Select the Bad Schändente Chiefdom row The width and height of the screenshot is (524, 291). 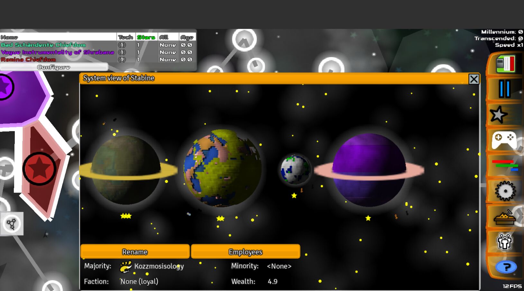[x=43, y=45]
